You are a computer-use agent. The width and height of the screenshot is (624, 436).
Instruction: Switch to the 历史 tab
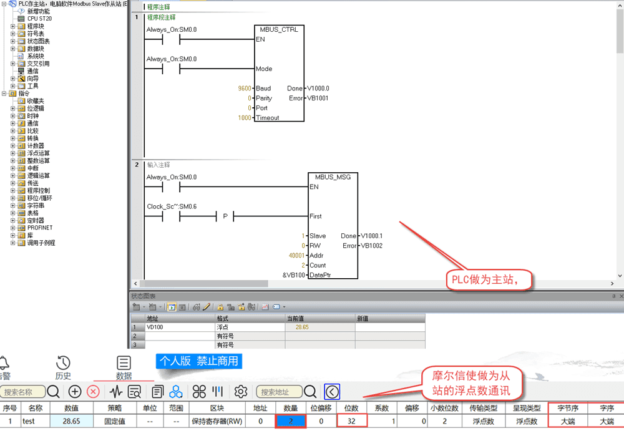pos(63,367)
